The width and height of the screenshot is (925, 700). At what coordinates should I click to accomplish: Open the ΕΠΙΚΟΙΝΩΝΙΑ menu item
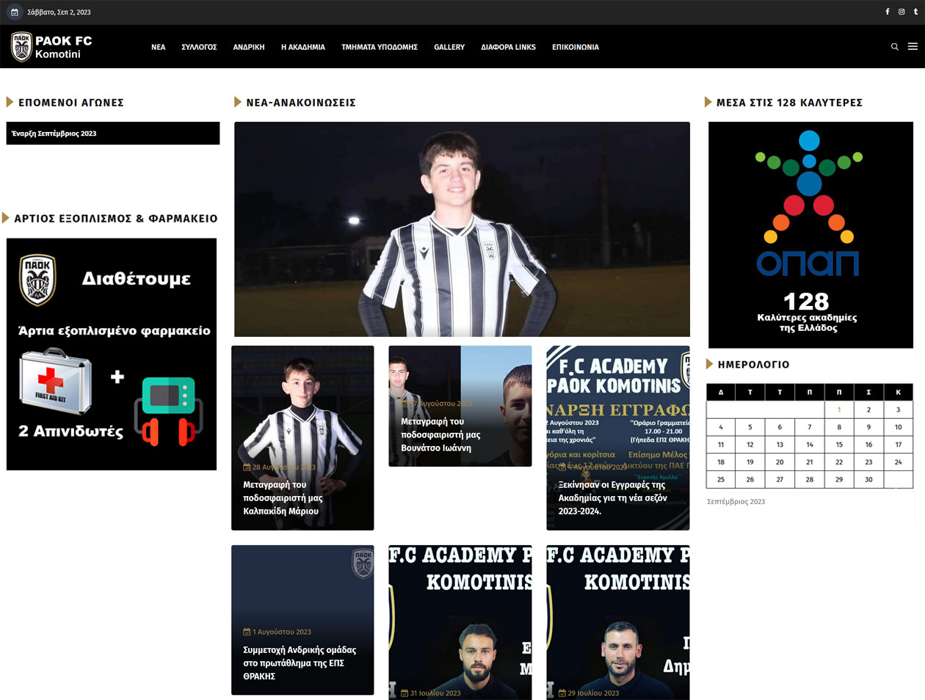[576, 47]
